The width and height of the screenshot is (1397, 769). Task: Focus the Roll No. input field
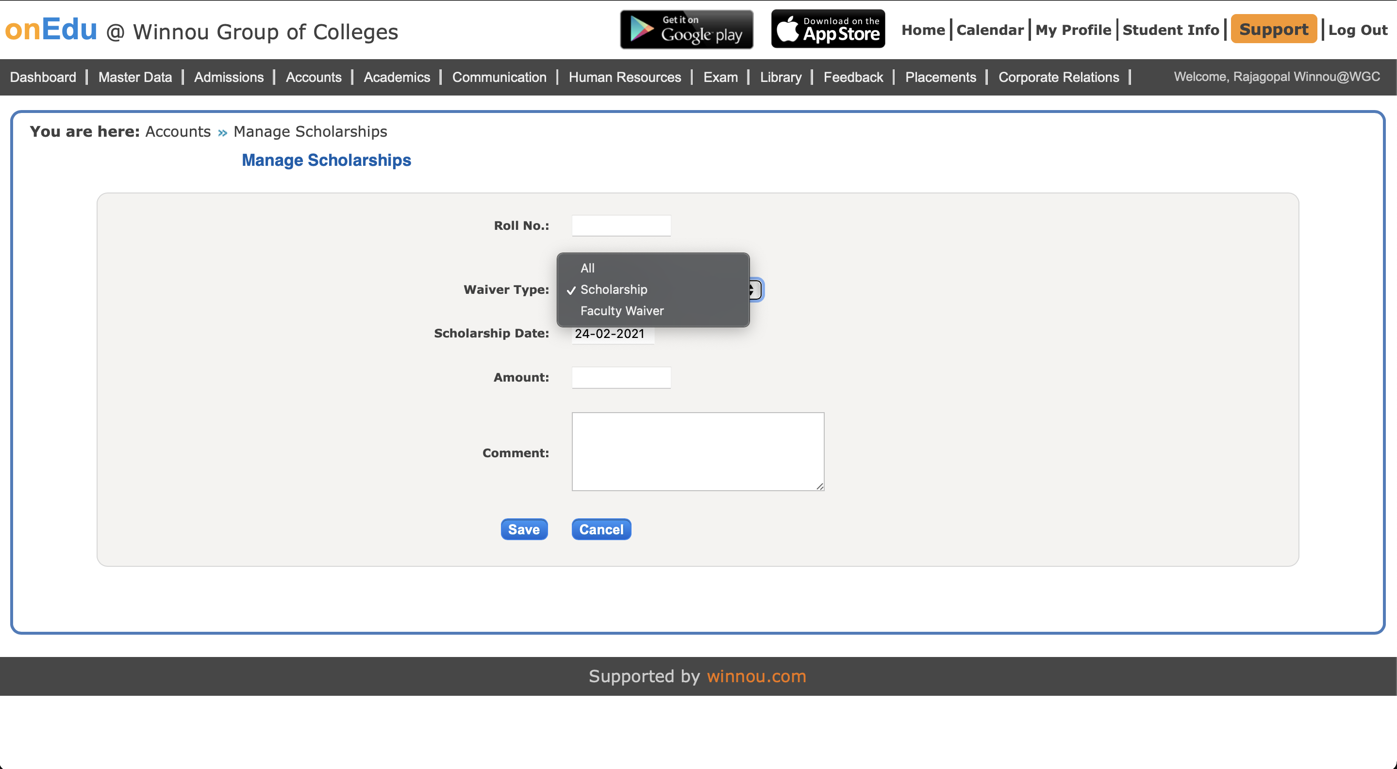621,226
